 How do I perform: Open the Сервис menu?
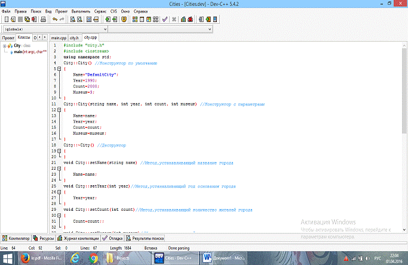tap(101, 11)
